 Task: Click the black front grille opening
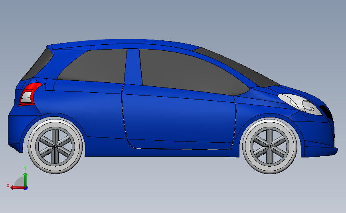(x=326, y=112)
